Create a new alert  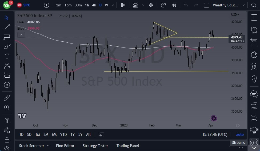click(163, 5)
